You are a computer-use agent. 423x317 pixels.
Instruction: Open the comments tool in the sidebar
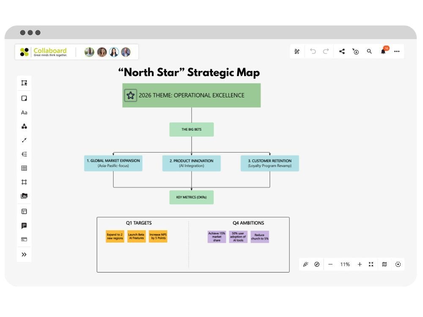(x=24, y=225)
